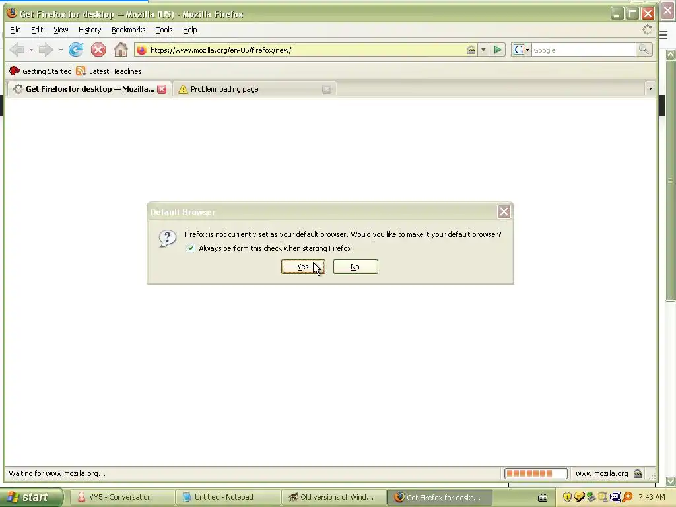Switch to VM5 - Conversation taskbar item
Viewport: 676px width, 507px height.
pyautogui.click(x=122, y=497)
